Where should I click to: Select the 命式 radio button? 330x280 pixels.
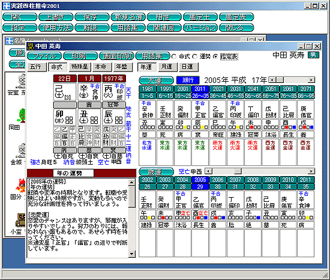pos(174,56)
